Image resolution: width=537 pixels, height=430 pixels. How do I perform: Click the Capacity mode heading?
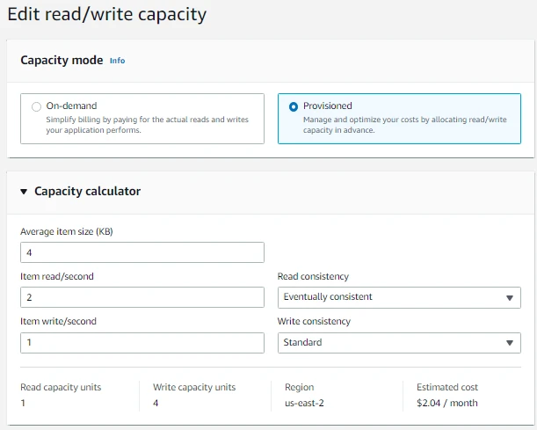click(x=62, y=61)
